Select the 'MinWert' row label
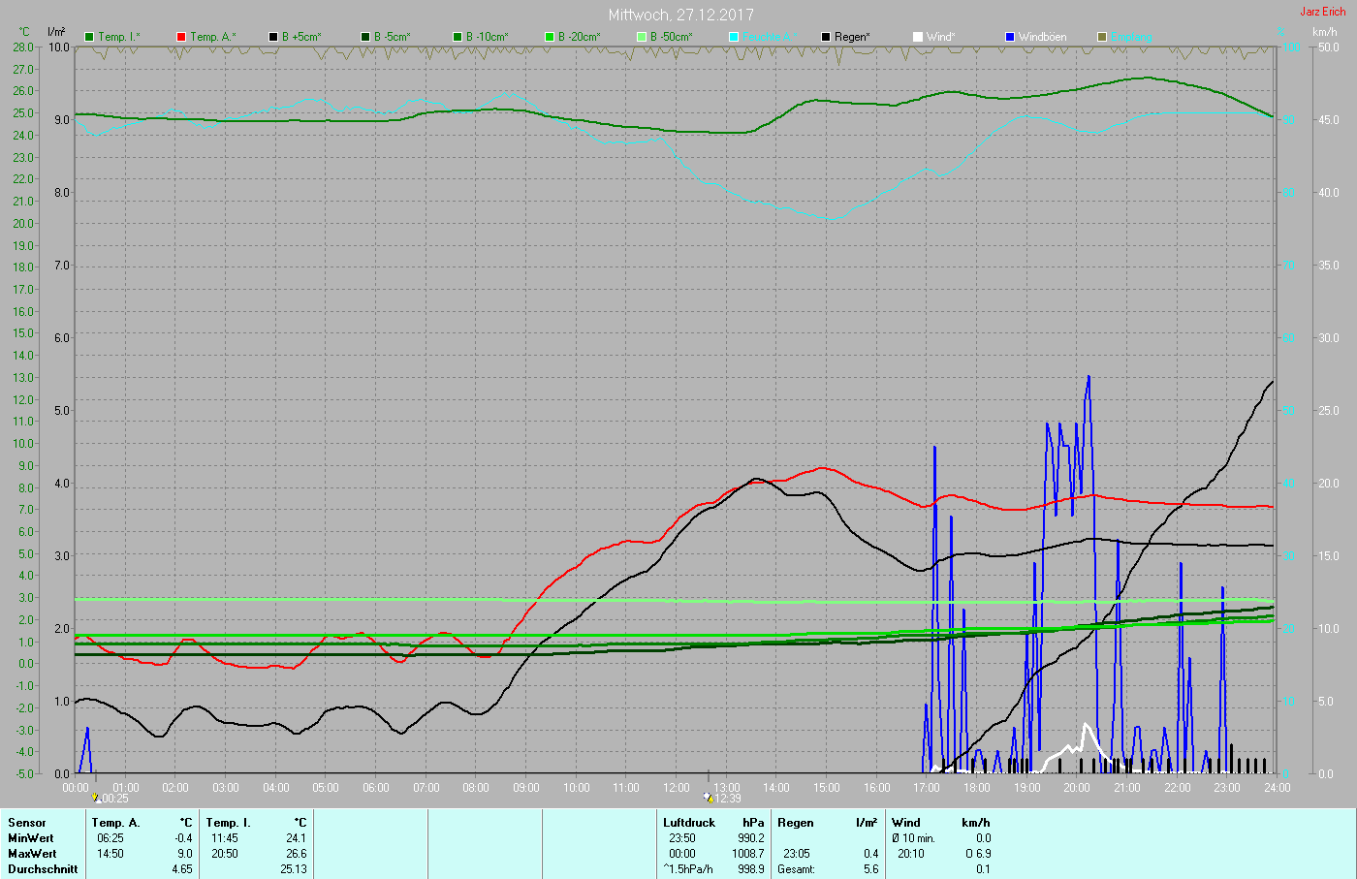Image resolution: width=1357 pixels, height=879 pixels. [x=31, y=838]
